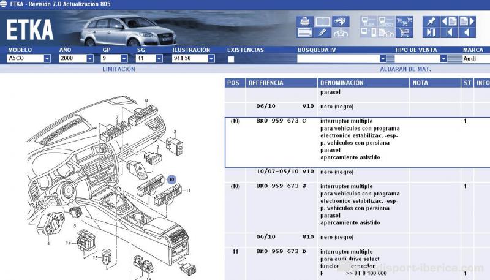Open the MODELO dropdown
The width and height of the screenshot is (490, 280).
coord(47,58)
